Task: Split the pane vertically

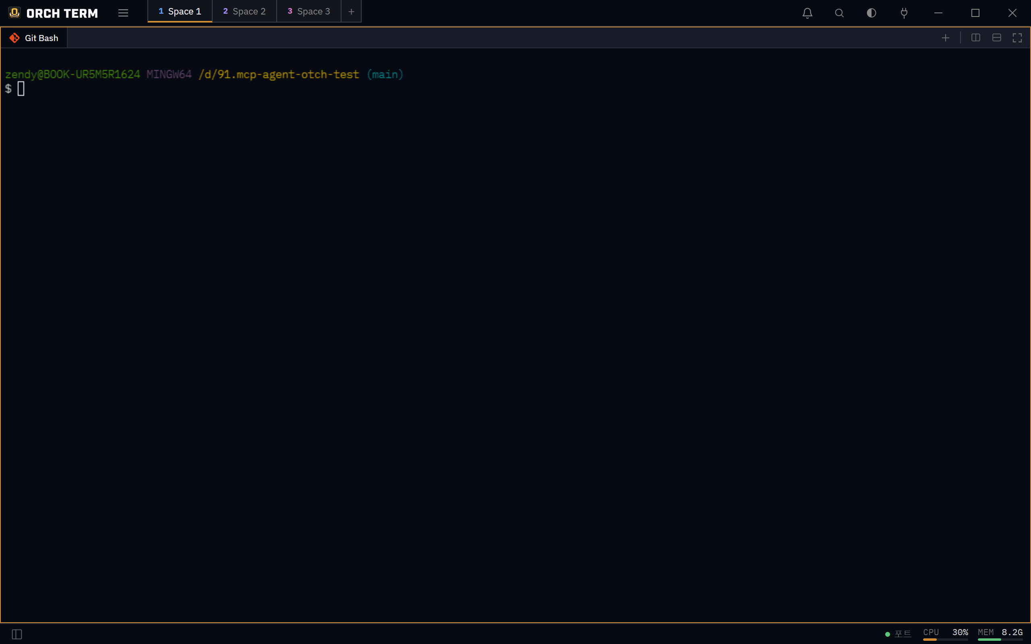Action: coord(975,38)
